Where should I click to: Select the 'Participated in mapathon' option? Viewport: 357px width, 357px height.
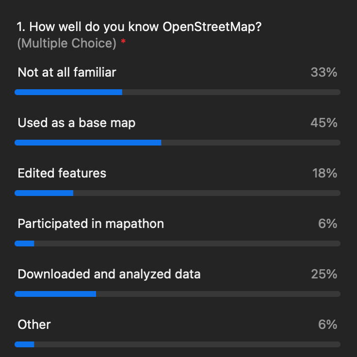pos(91,224)
